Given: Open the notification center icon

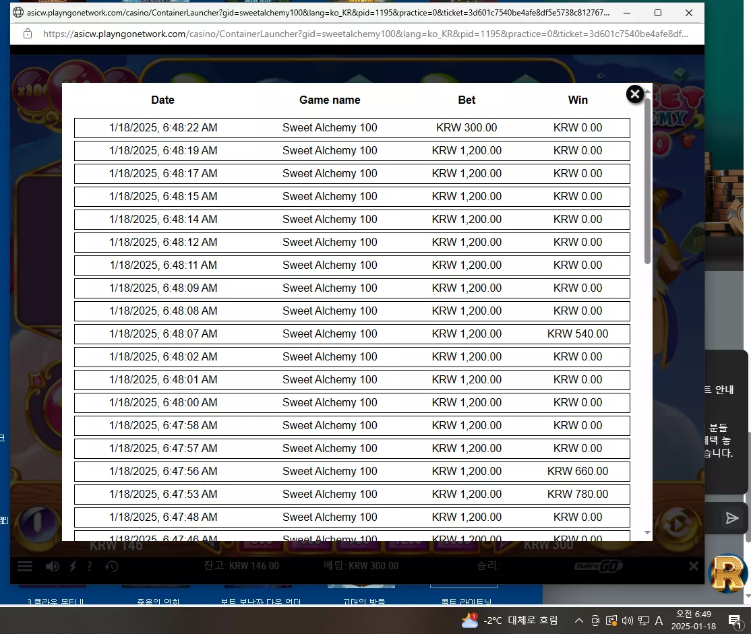Looking at the screenshot, I should point(735,622).
